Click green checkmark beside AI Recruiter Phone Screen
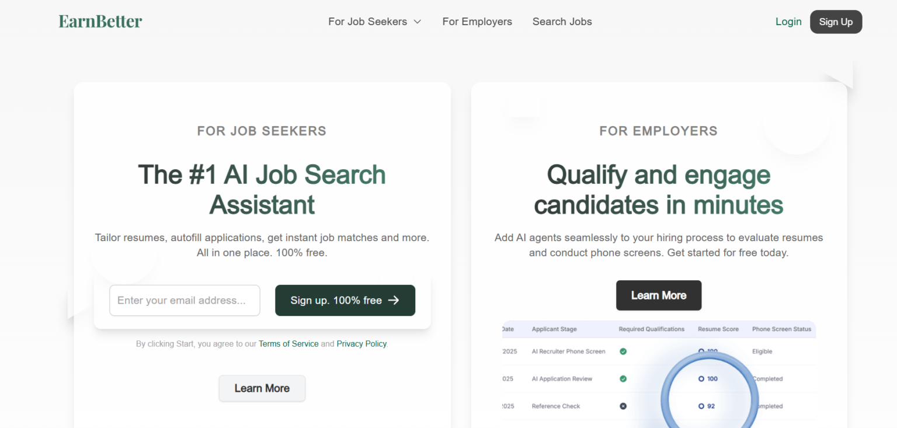 point(623,352)
